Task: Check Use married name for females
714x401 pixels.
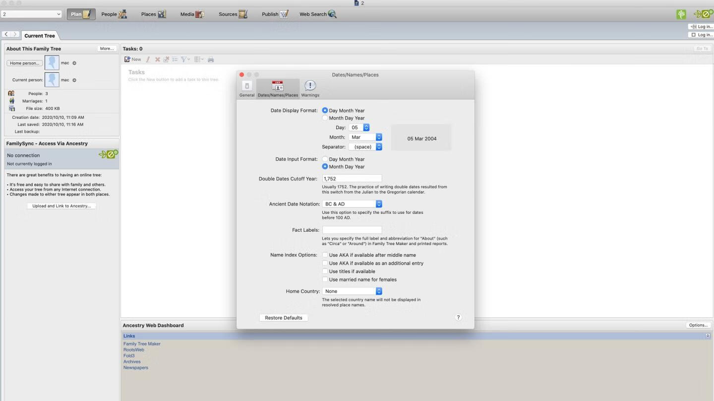Action: (x=325, y=279)
